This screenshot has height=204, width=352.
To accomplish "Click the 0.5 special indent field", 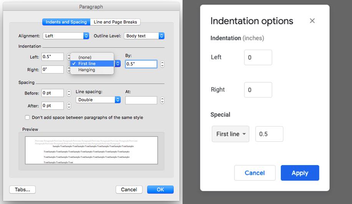I will 269,134.
